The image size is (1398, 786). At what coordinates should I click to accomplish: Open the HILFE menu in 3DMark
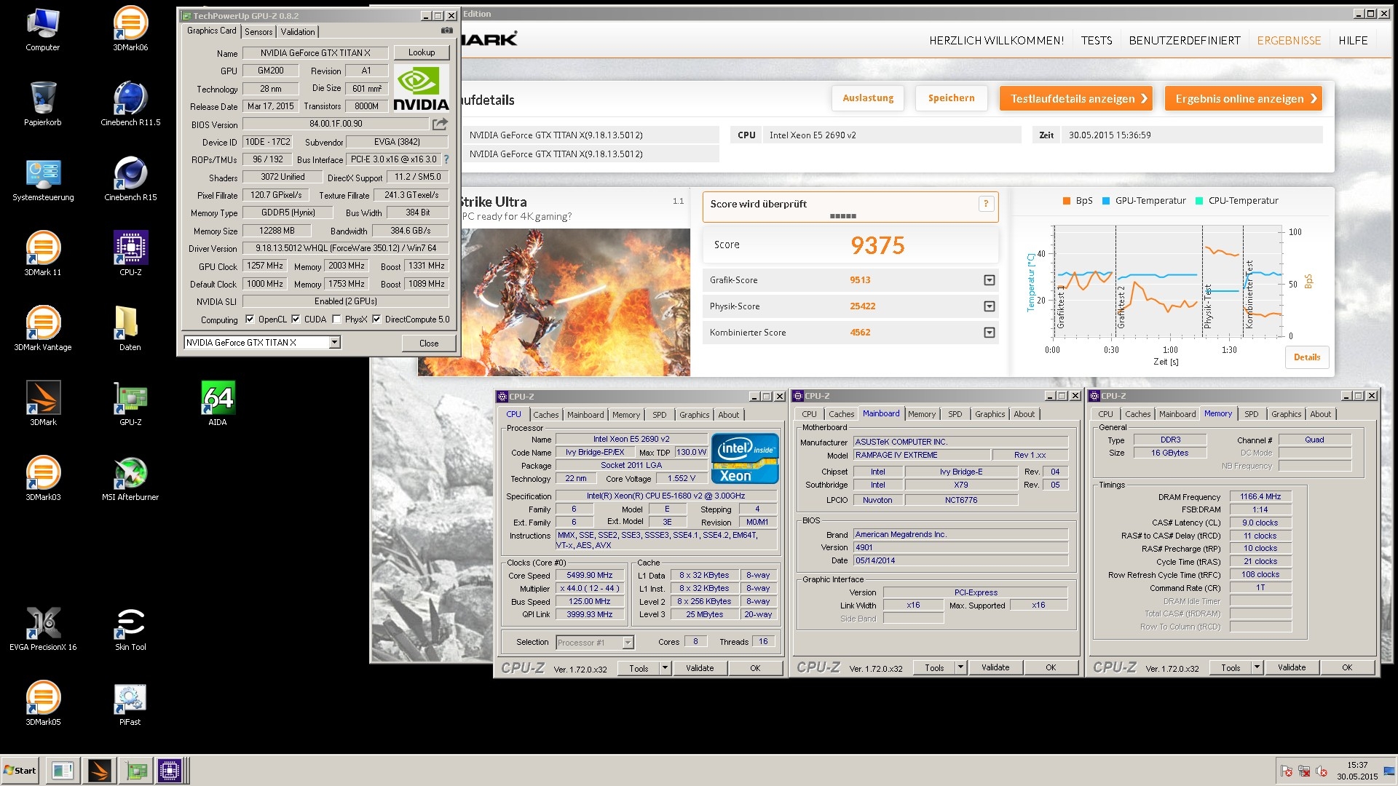1353,40
